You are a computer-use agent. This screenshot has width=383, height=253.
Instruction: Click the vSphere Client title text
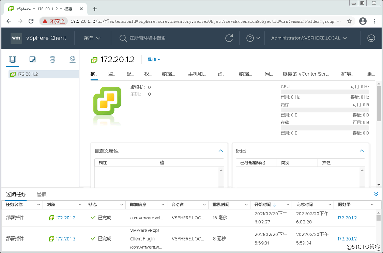(x=46, y=38)
